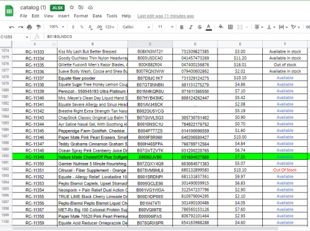Screen dimensions: 310x231
Task: Decrease decimal places
Action: point(90,27)
